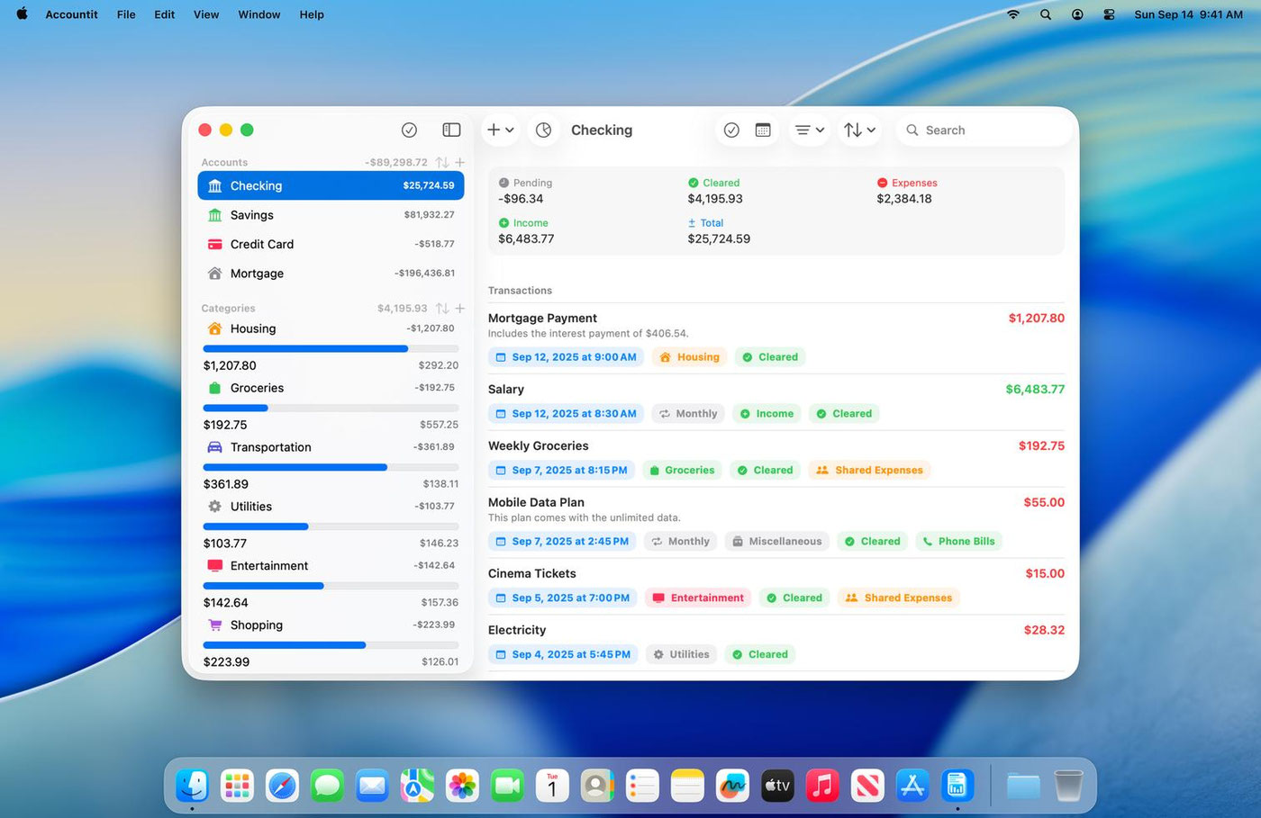Toggle the Cleared tag on Electricity transaction
Image resolution: width=1261 pixels, height=818 pixels.
coord(760,654)
